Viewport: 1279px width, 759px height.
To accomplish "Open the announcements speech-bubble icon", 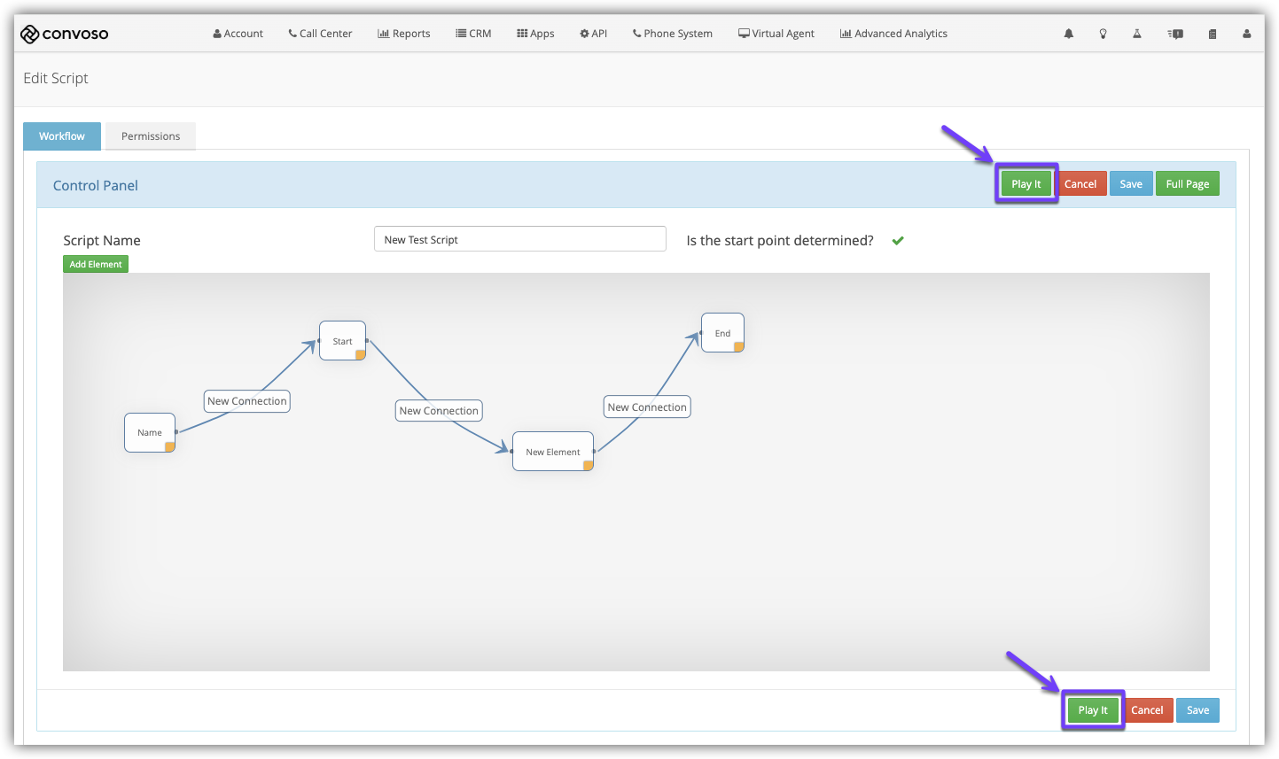I will (x=1175, y=34).
